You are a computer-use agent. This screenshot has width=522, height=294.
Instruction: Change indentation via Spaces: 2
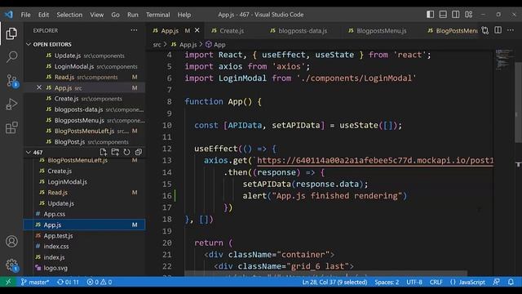(387, 282)
